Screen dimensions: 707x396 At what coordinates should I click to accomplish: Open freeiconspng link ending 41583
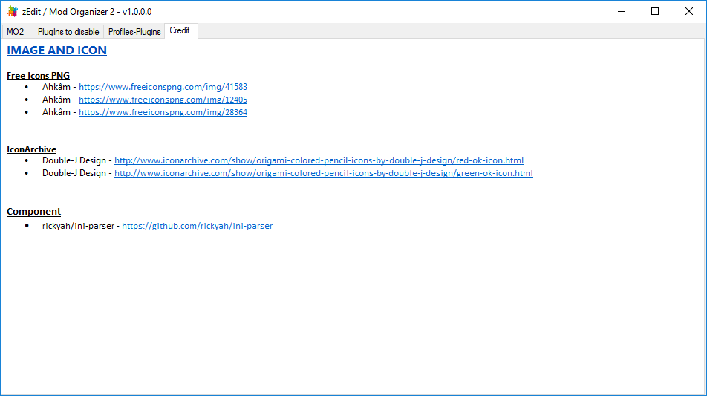[x=163, y=87]
